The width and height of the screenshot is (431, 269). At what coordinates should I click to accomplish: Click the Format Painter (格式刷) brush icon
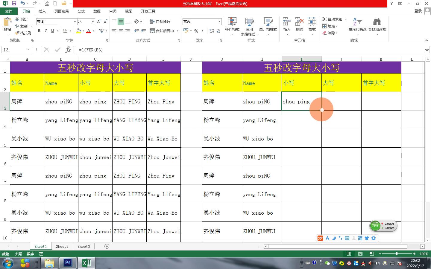coord(17,33)
